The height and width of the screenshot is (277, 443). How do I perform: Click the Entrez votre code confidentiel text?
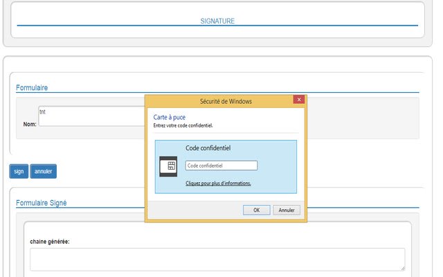click(x=183, y=125)
